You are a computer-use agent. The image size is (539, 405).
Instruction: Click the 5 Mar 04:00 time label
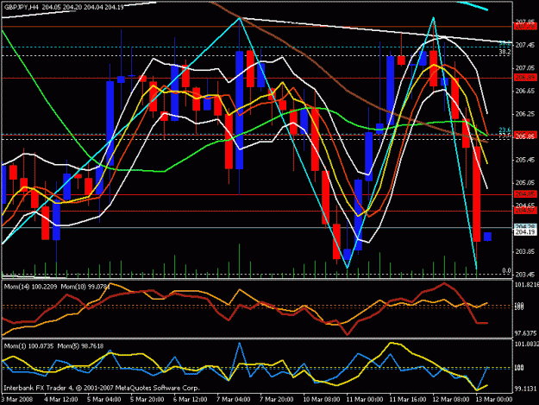click(x=104, y=400)
